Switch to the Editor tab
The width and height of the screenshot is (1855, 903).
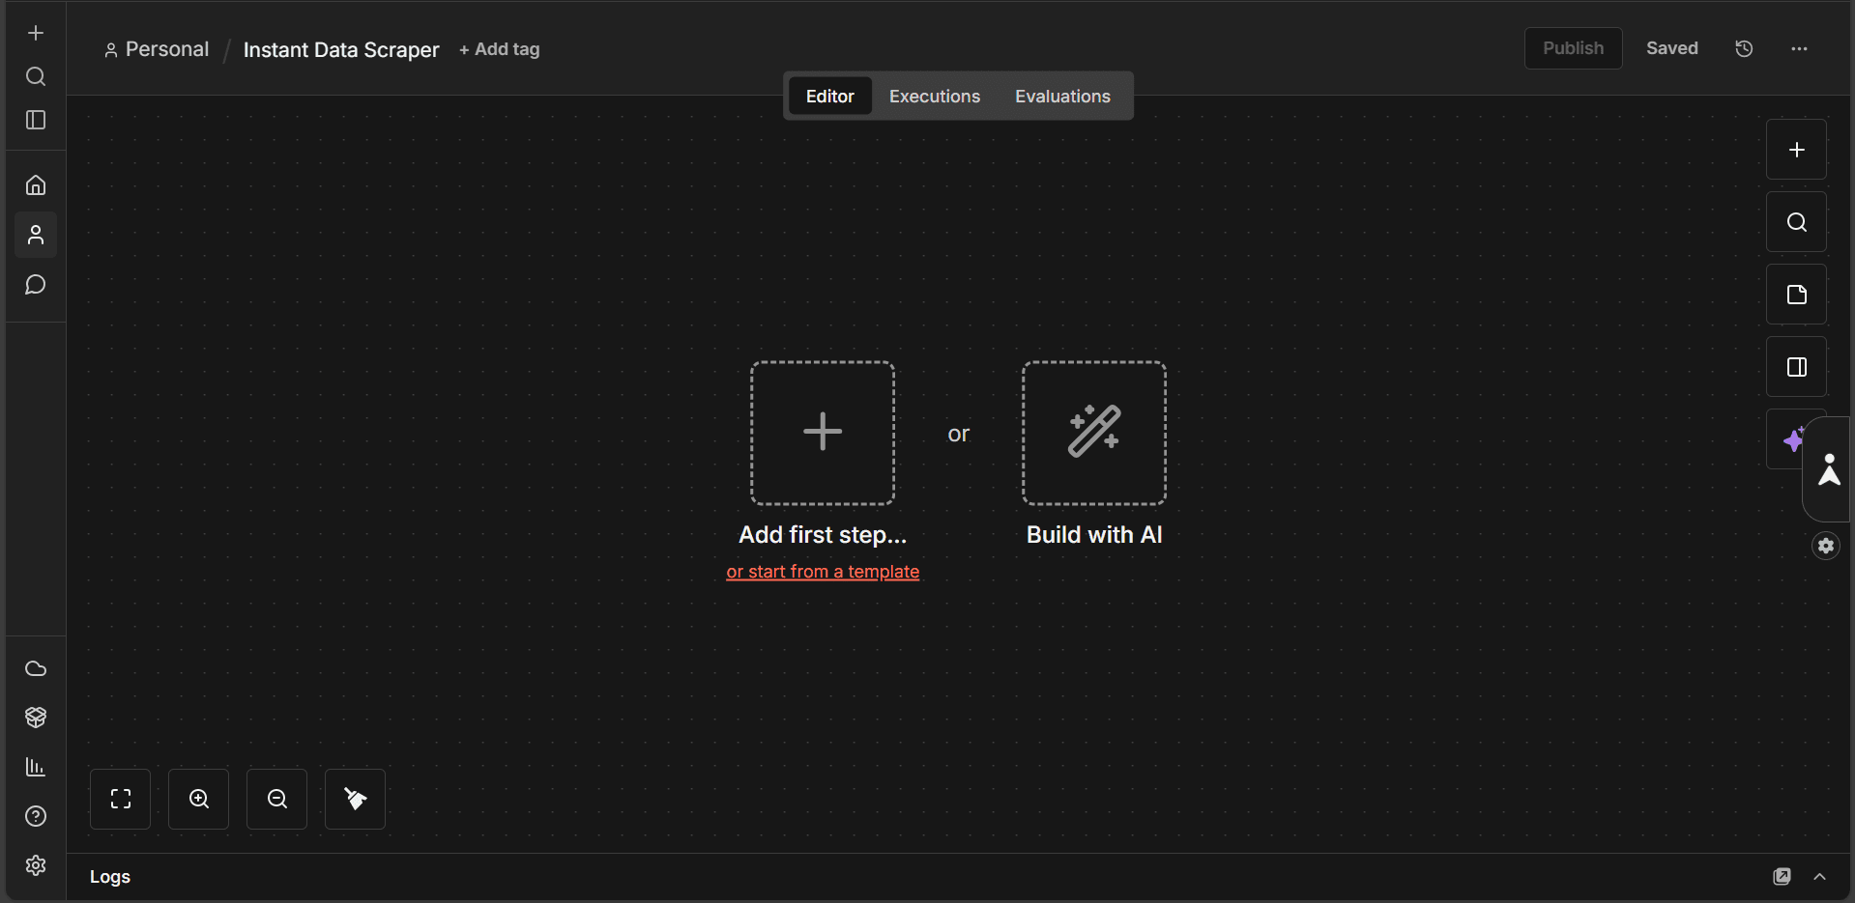point(829,97)
